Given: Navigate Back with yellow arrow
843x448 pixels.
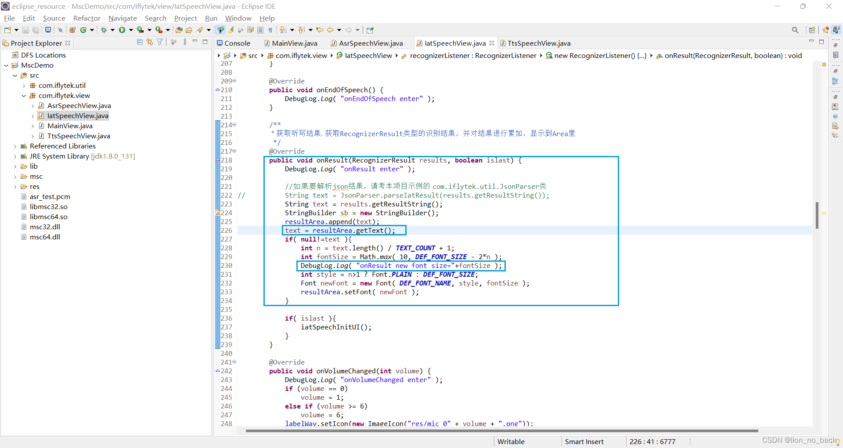Looking at the screenshot, I should tap(330, 30).
